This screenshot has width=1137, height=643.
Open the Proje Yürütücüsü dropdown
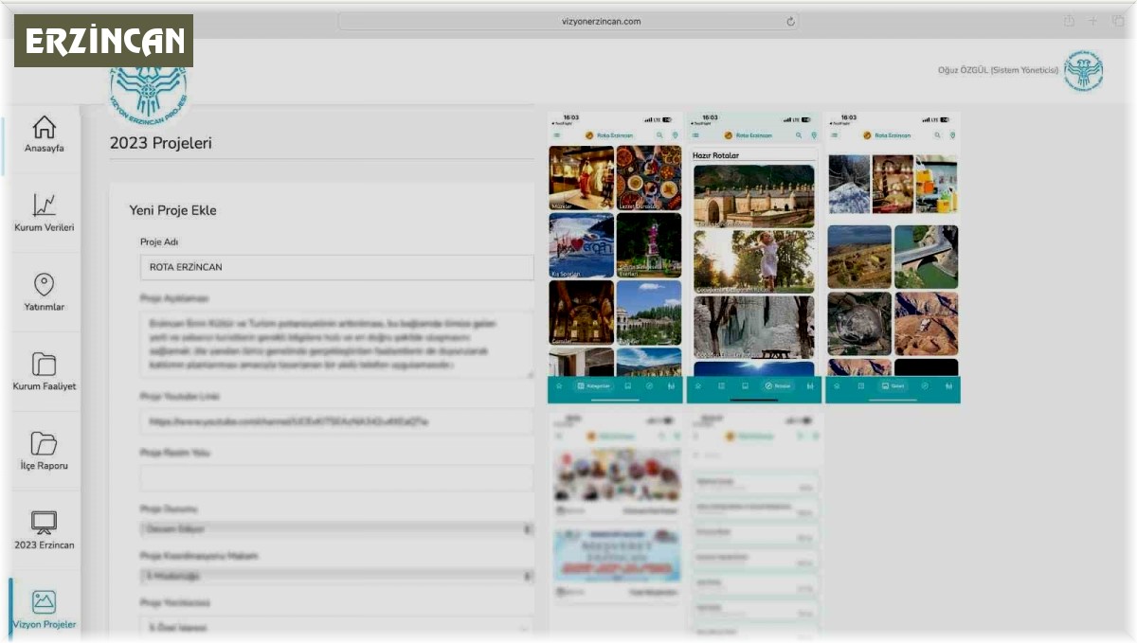pos(336,627)
